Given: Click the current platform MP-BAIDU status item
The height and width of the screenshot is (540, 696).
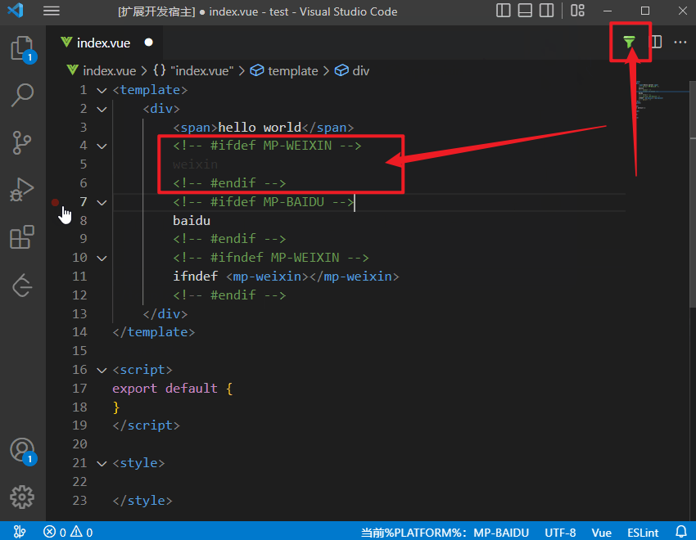Looking at the screenshot, I should point(445,533).
